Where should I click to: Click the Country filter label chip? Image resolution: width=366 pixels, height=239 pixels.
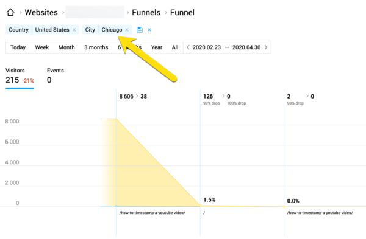pyautogui.click(x=19, y=30)
